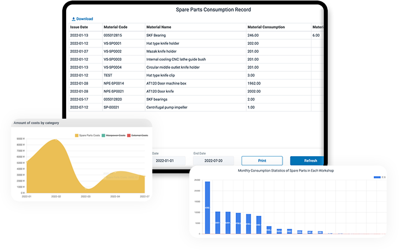This screenshot has height=250, width=399.
Task: Open the End Date field showing 2022-07-20
Action: 212,161
